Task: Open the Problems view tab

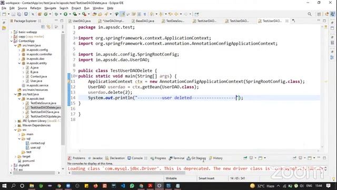Action: click(77, 158)
